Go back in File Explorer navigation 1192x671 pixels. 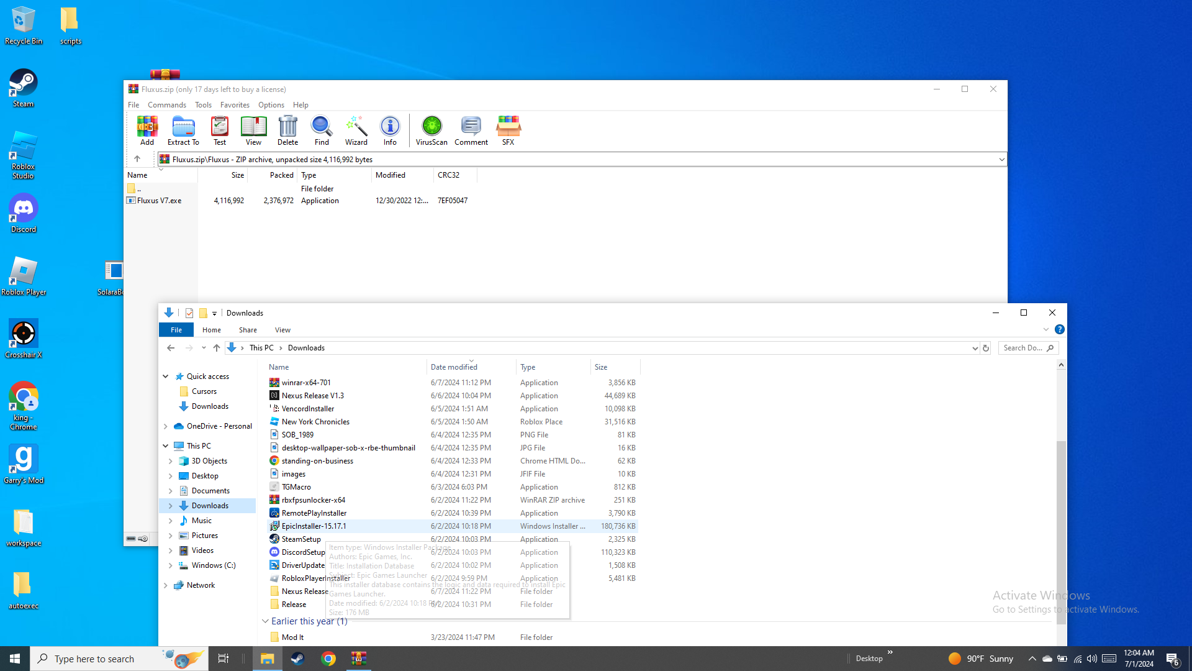(171, 348)
